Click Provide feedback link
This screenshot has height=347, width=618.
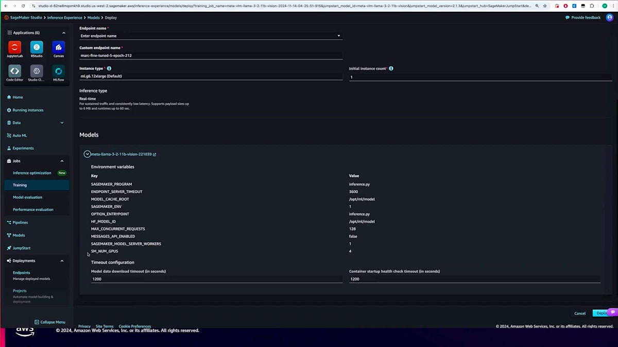coord(583,17)
